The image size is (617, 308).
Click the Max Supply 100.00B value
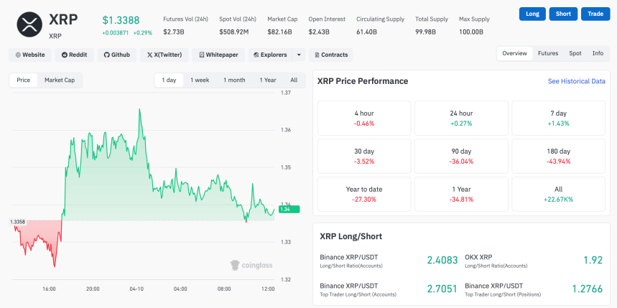pyautogui.click(x=471, y=32)
